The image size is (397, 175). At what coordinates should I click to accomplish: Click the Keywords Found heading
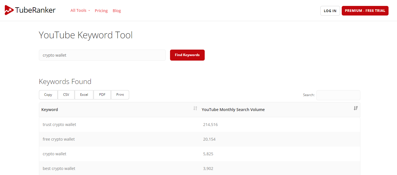pyautogui.click(x=65, y=82)
